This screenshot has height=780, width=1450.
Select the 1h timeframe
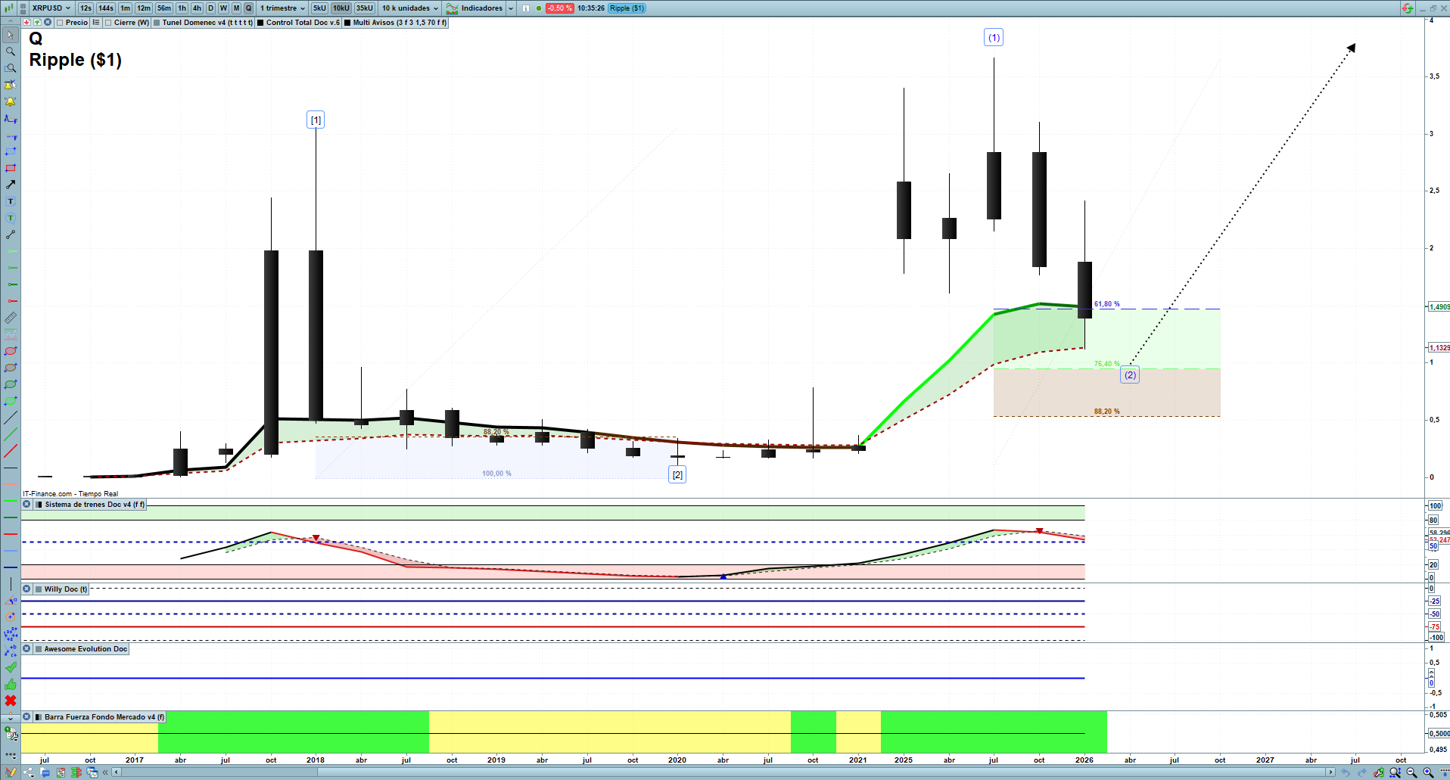tap(182, 8)
